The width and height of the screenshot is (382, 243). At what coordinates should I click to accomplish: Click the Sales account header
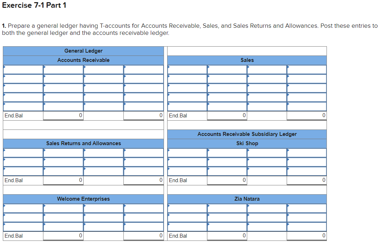pyautogui.click(x=247, y=60)
